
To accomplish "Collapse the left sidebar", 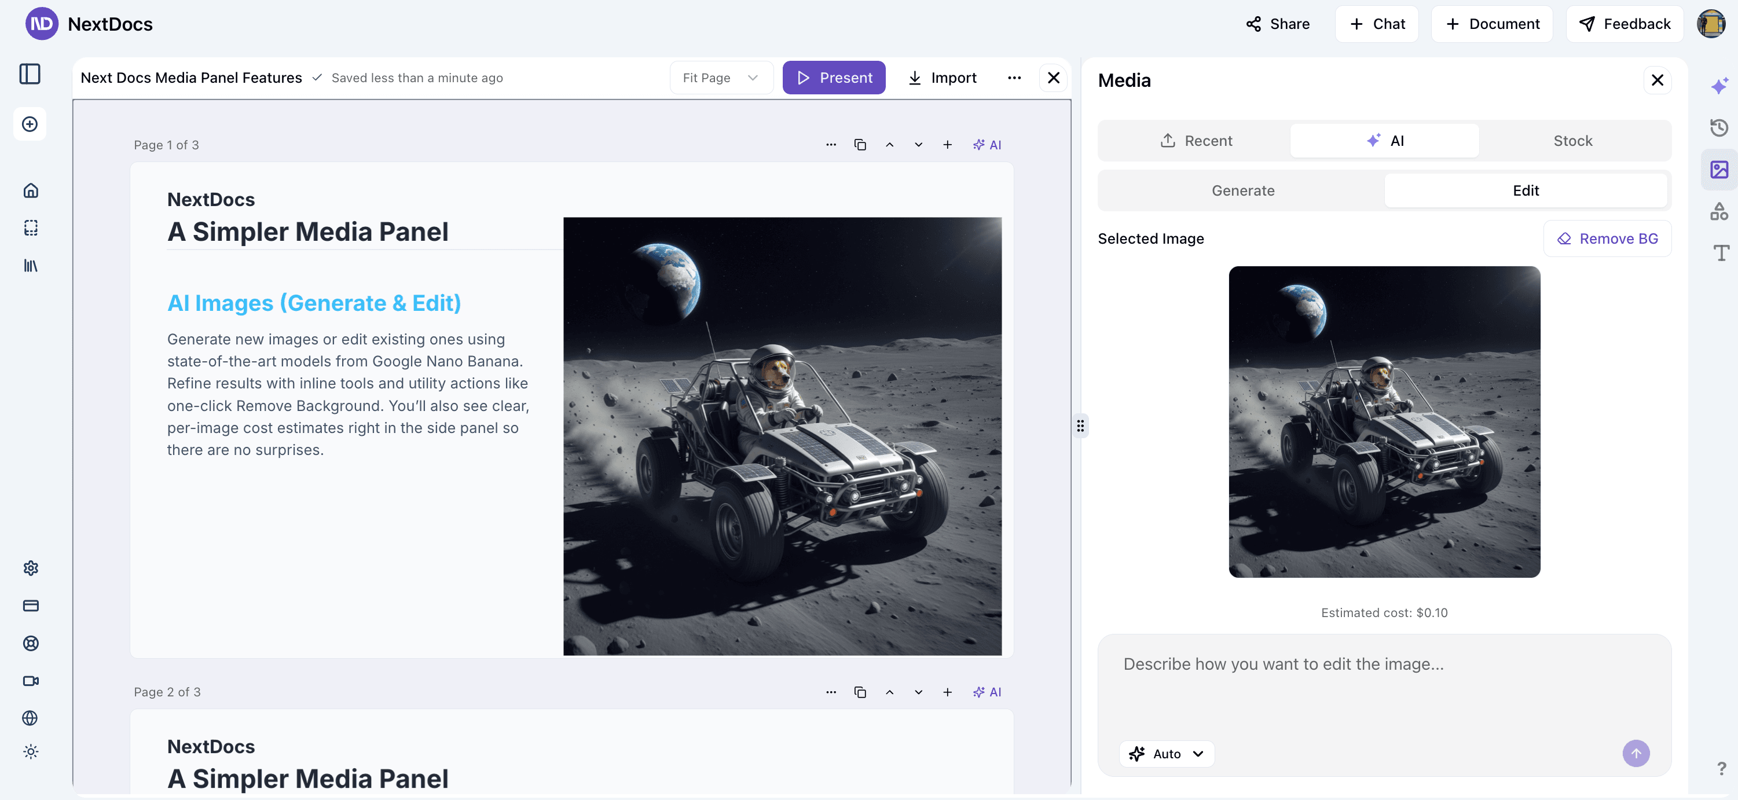I will tap(30, 74).
